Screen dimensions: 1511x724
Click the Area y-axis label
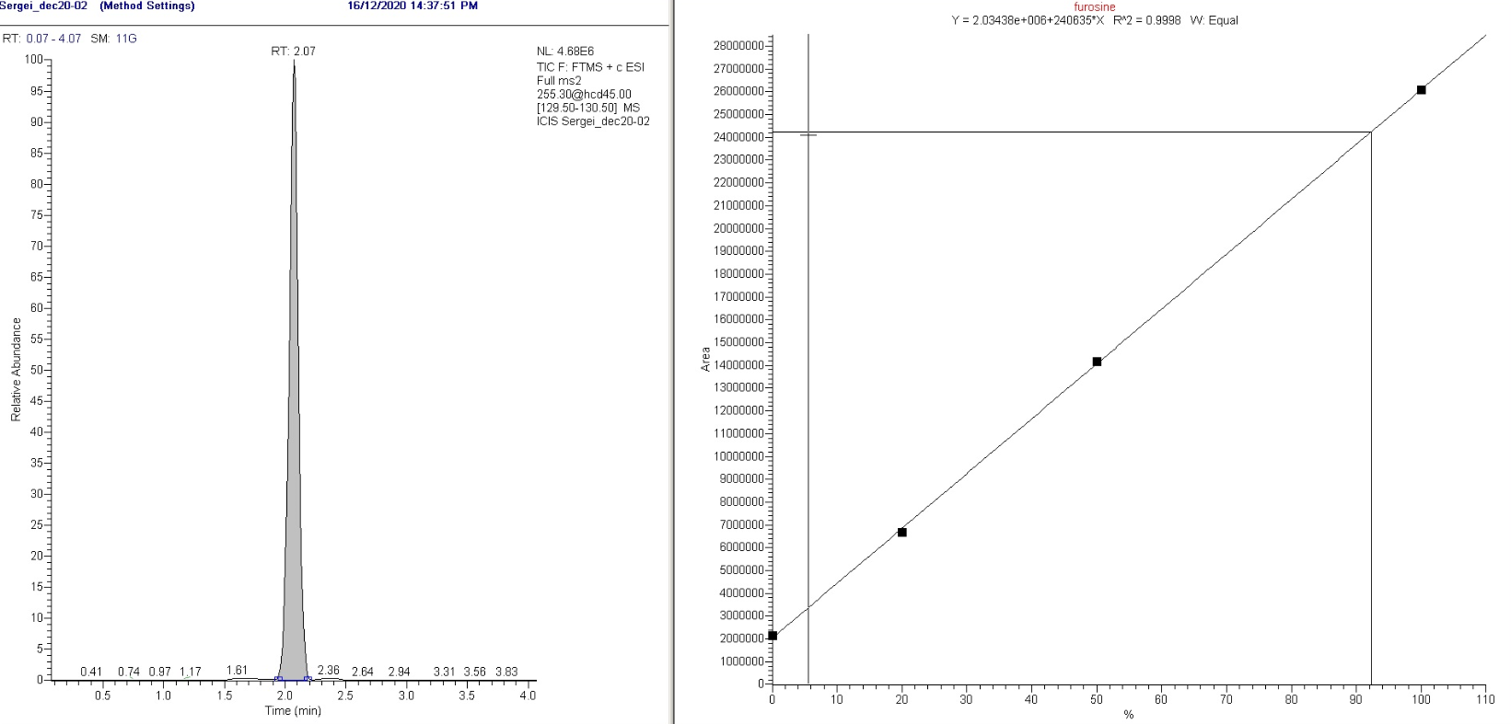click(x=706, y=359)
